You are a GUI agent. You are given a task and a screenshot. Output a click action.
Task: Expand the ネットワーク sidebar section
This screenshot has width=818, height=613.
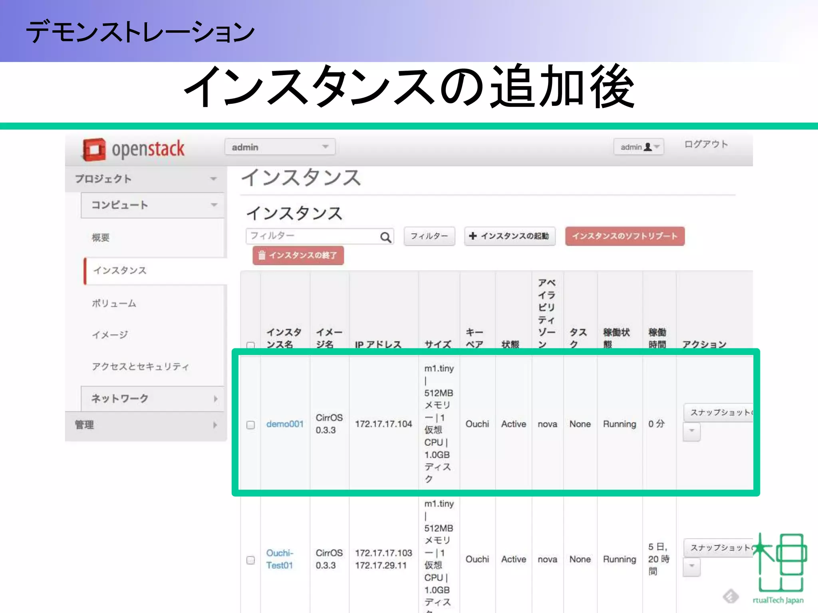(152, 398)
